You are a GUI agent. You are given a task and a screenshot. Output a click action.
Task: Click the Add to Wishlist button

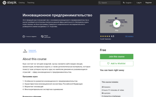[116, 63]
